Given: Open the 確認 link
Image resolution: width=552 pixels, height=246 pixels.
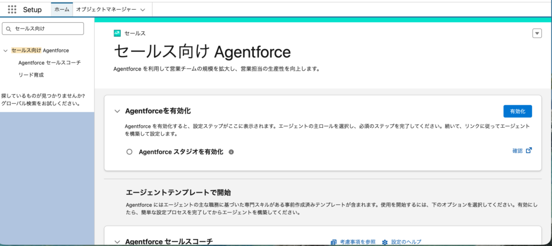Looking at the screenshot, I should coord(517,151).
